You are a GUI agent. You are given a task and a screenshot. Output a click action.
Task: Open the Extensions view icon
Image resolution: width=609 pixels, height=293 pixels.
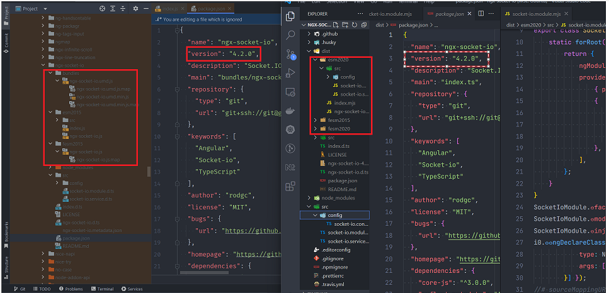(x=290, y=186)
